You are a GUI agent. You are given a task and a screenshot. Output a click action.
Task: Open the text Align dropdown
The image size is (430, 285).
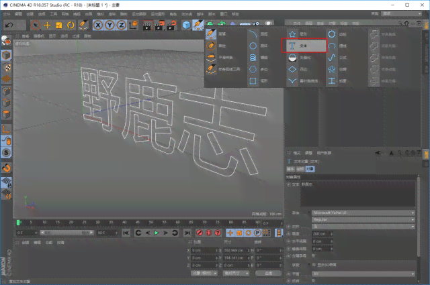[x=363, y=227]
